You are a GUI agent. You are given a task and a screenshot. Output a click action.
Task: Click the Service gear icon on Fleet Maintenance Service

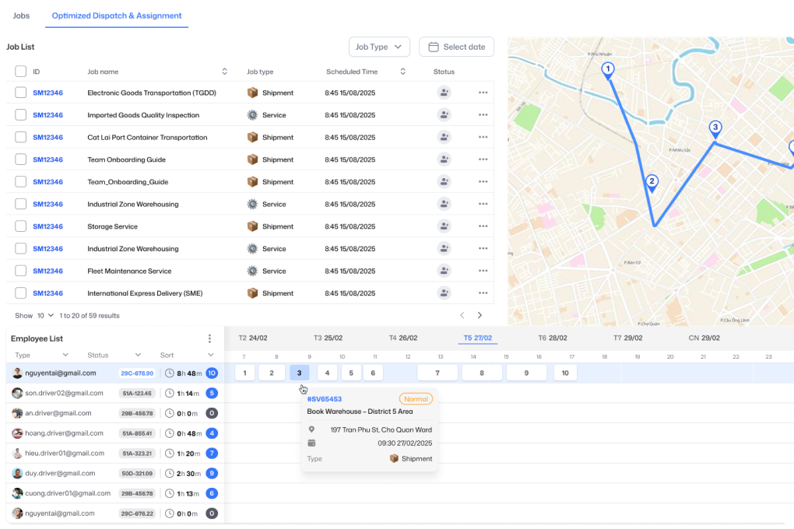251,271
